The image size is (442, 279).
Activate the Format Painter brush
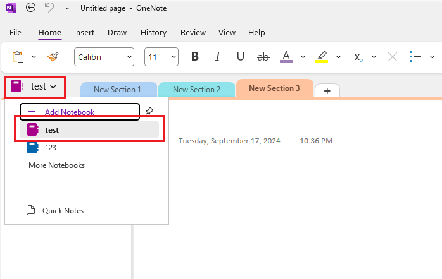coord(53,57)
